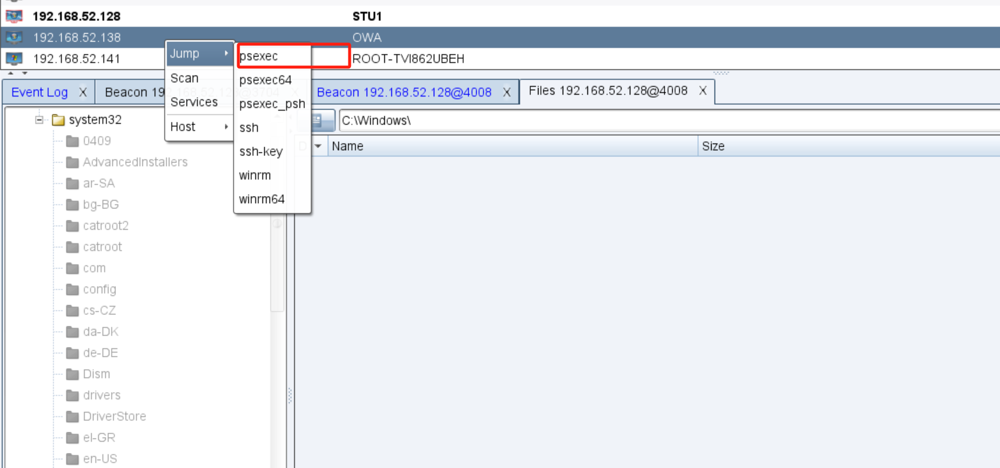Click the DriverStore folder icon
The width and height of the screenshot is (1000, 468).
tap(72, 417)
